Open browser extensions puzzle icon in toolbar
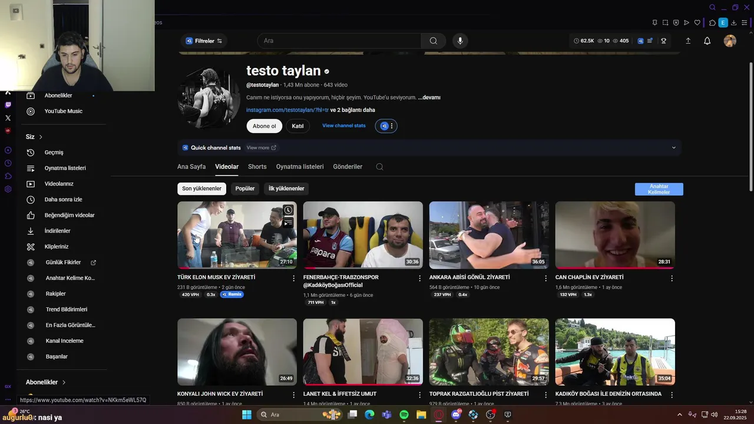Screen dimensions: 754x424 coord(713,22)
